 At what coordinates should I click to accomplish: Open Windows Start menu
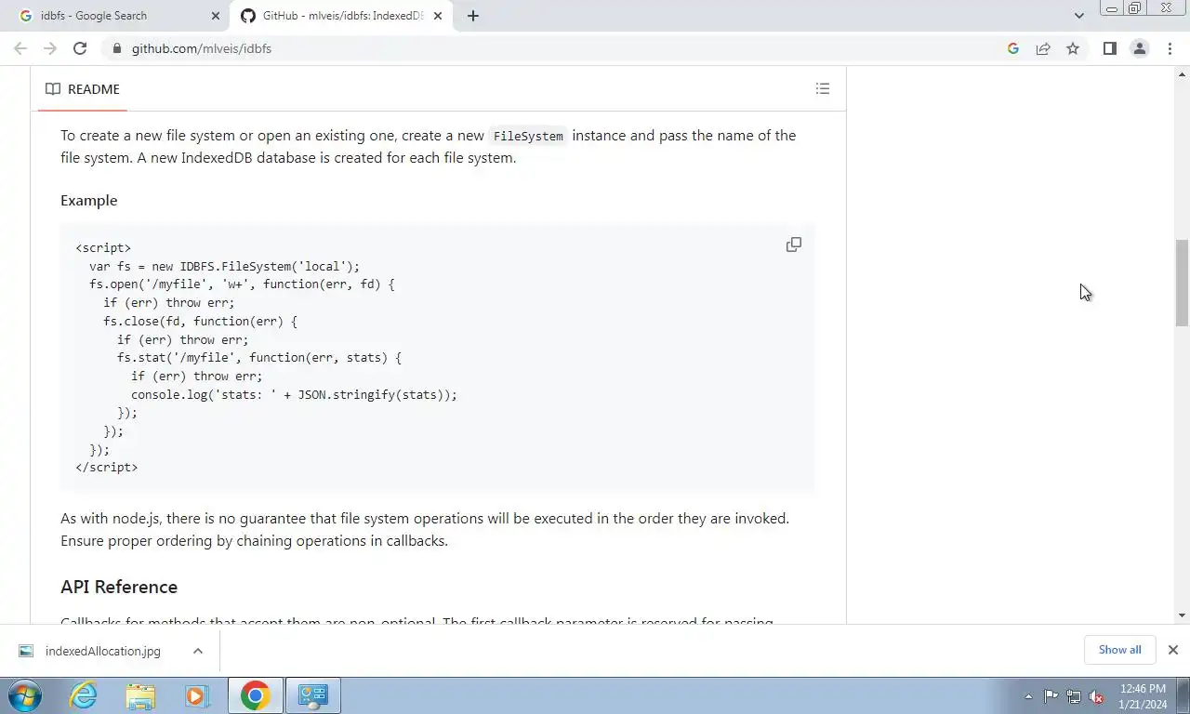coord(25,695)
